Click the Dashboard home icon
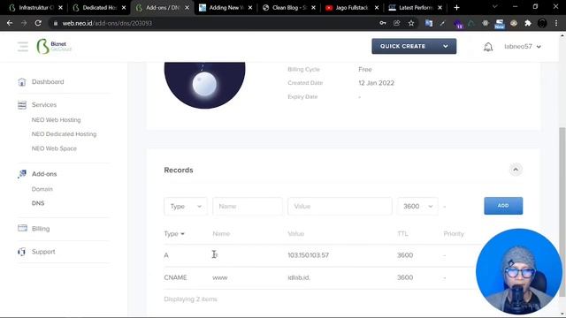The height and width of the screenshot is (318, 566). [x=22, y=82]
